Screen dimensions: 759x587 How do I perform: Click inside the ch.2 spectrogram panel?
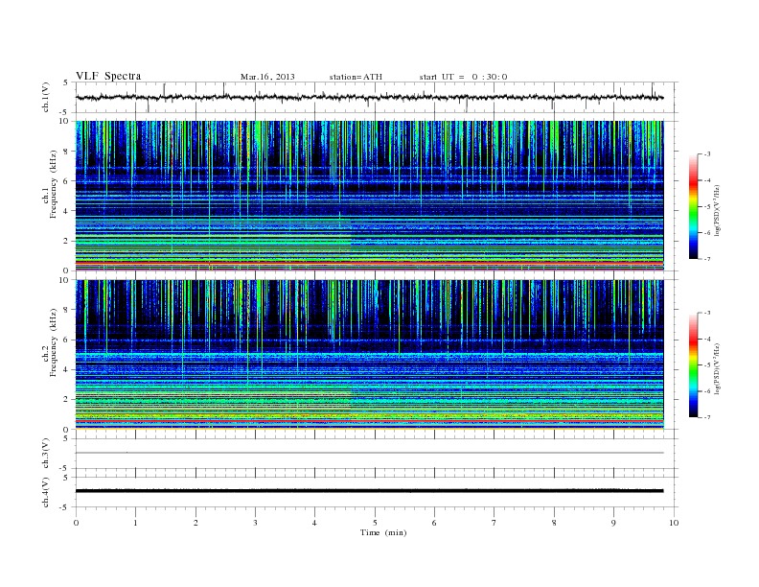[x=369, y=355]
